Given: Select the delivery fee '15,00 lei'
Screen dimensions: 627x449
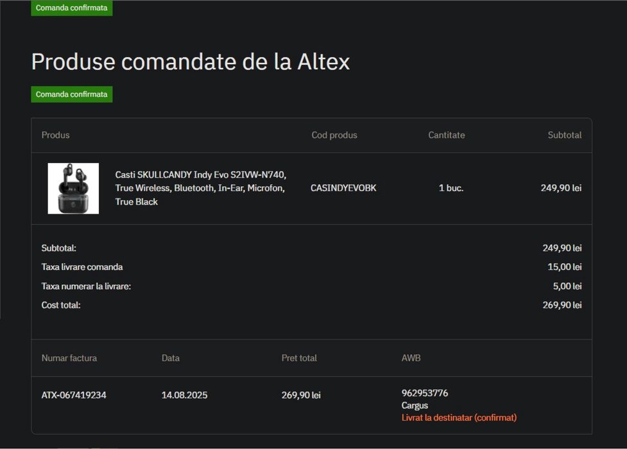Looking at the screenshot, I should (565, 267).
